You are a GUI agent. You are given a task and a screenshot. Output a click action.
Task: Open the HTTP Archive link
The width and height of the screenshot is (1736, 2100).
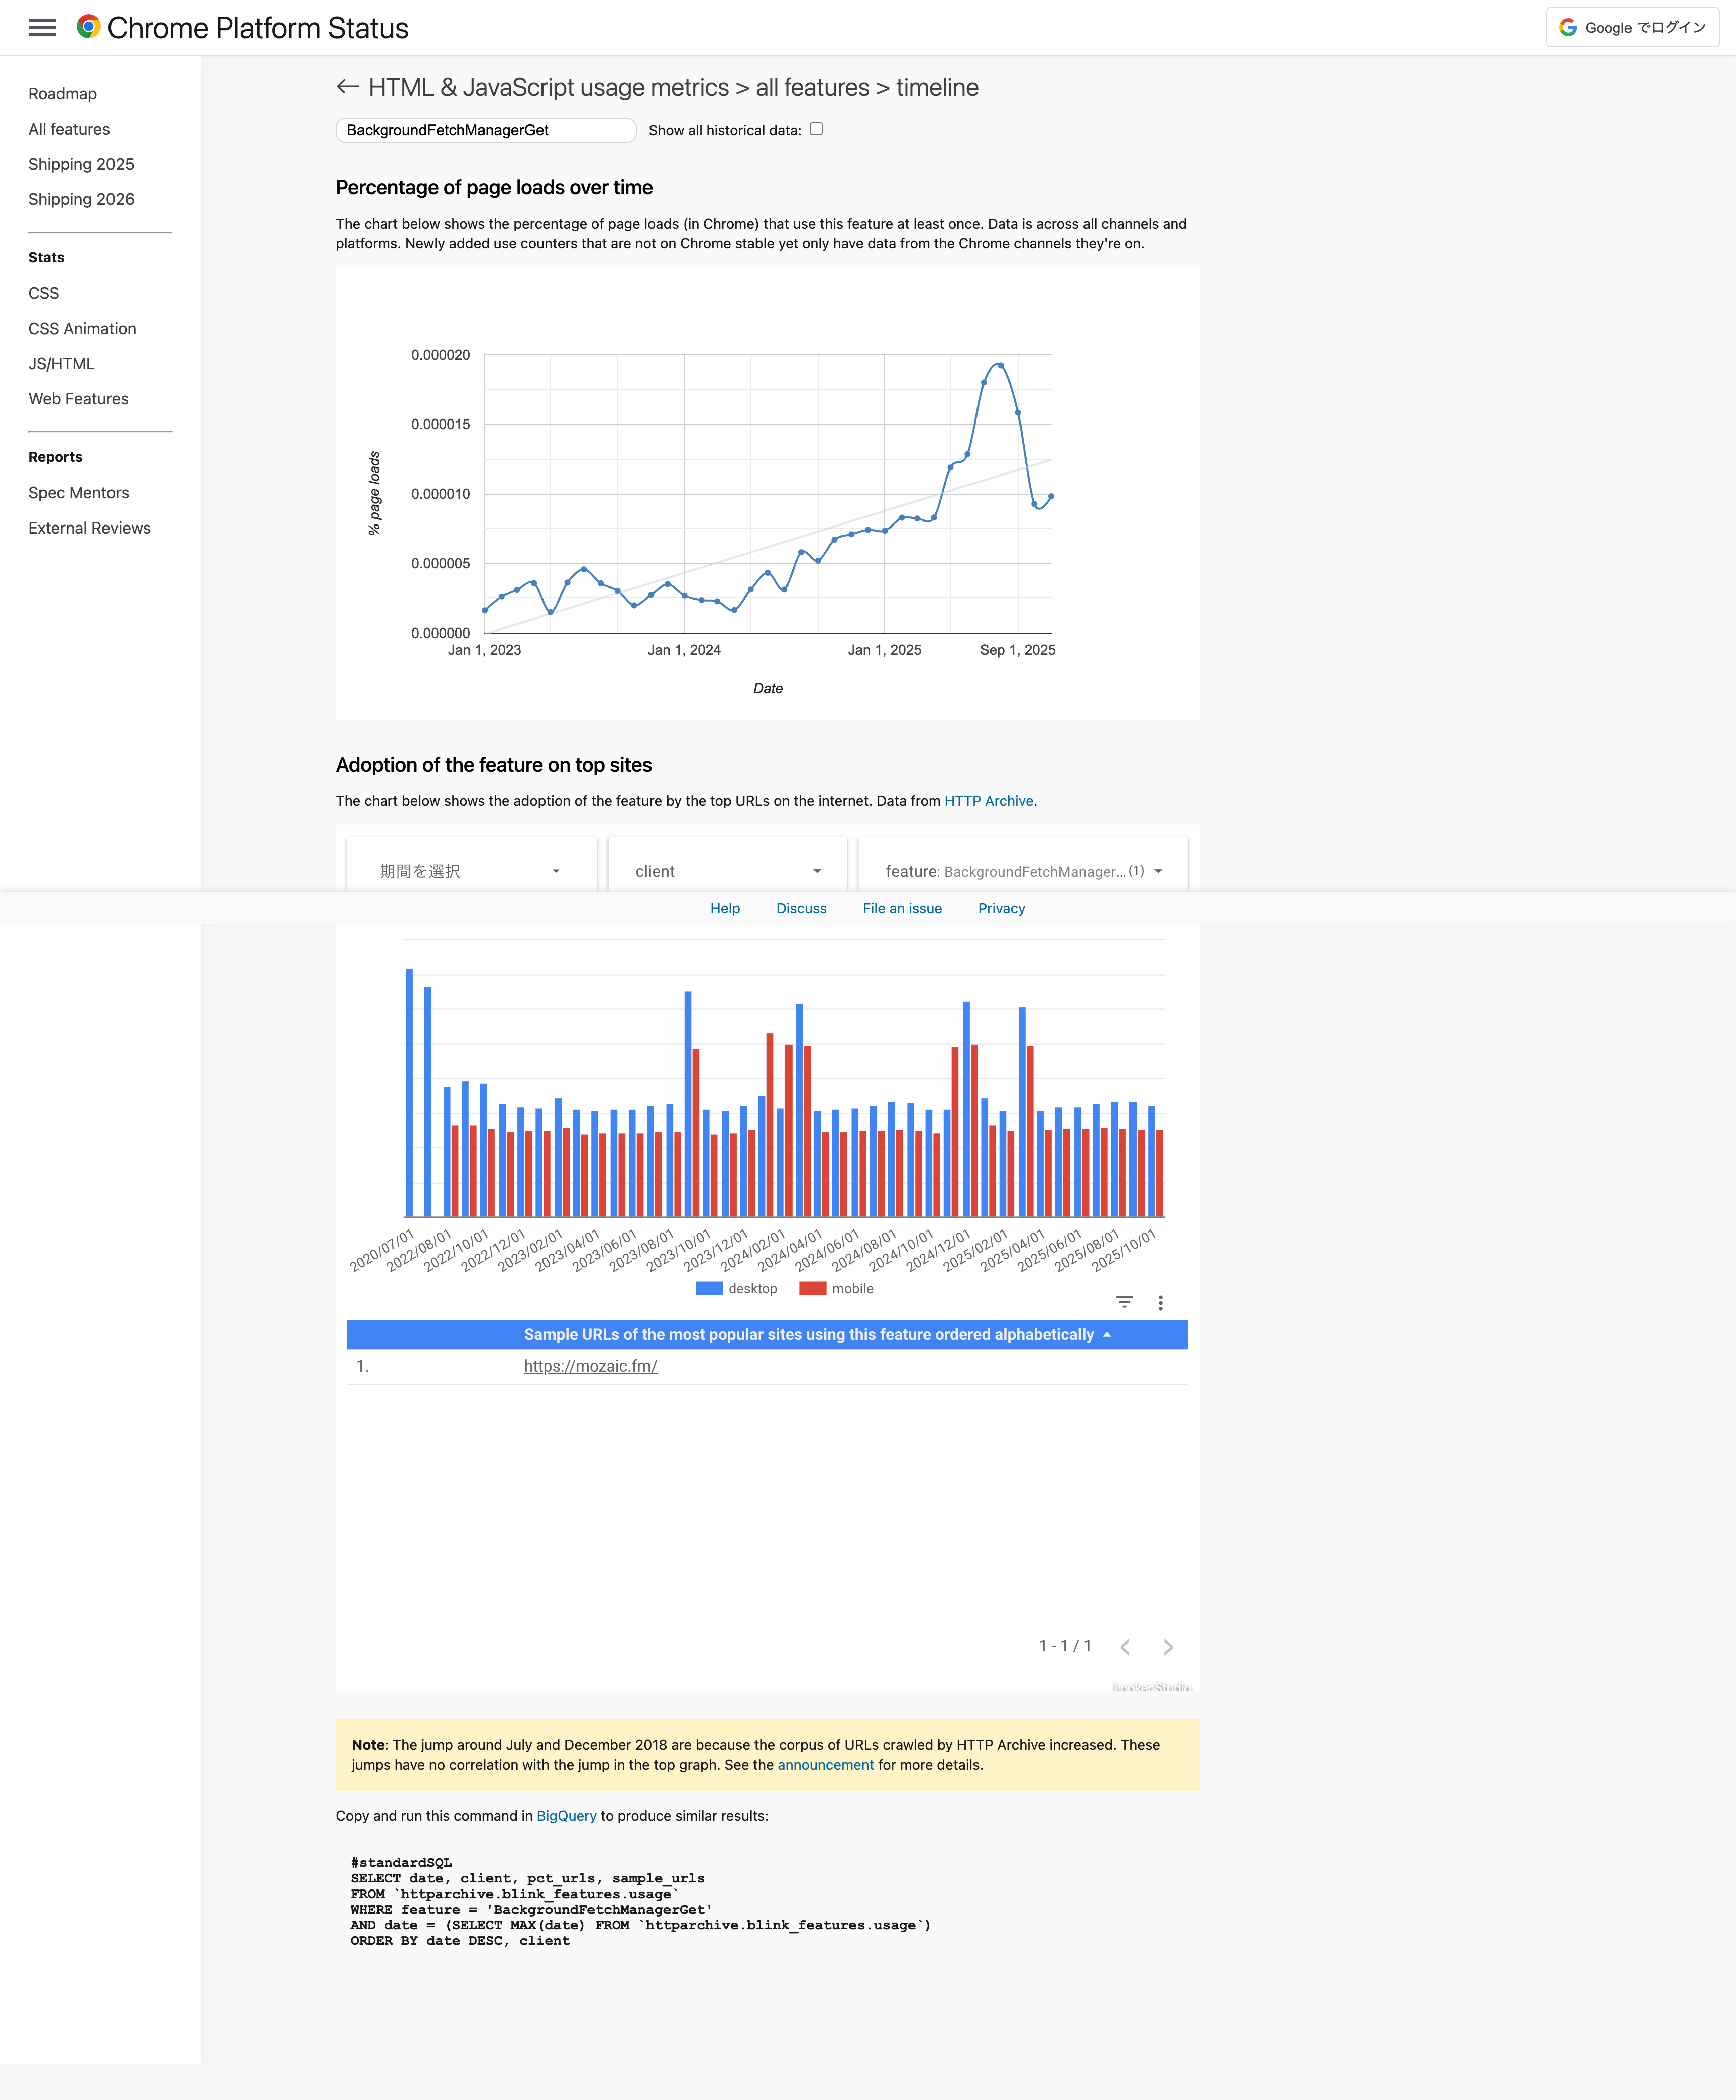tap(989, 800)
